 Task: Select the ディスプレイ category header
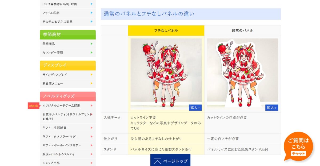coord(68,65)
